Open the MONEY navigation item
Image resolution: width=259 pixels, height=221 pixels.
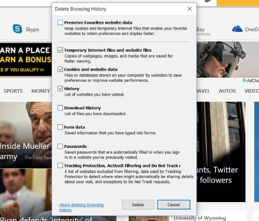pyautogui.click(x=41, y=91)
